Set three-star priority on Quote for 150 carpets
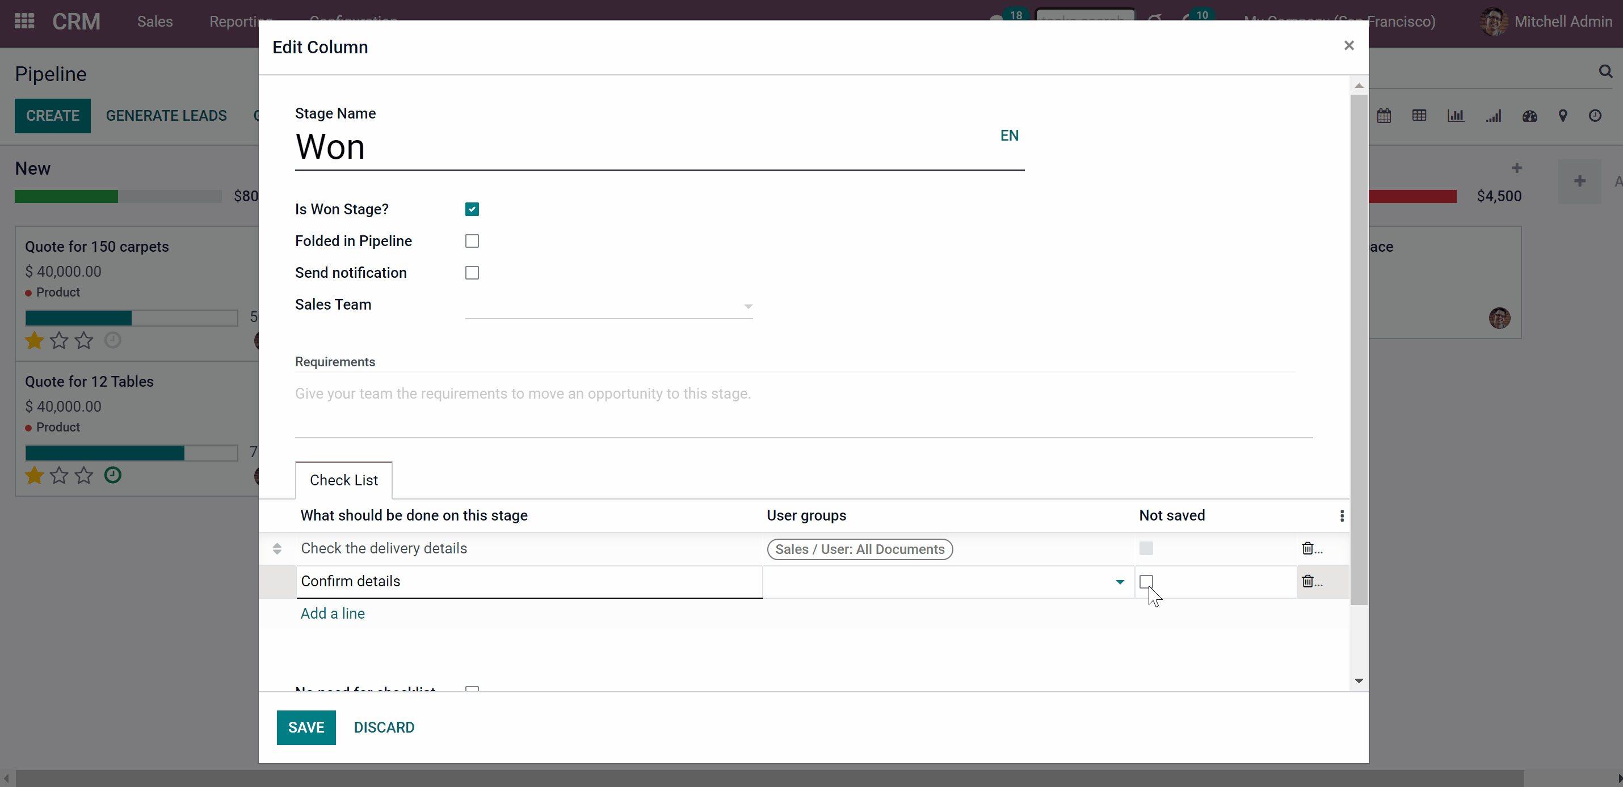Image resolution: width=1623 pixels, height=787 pixels. coord(84,341)
